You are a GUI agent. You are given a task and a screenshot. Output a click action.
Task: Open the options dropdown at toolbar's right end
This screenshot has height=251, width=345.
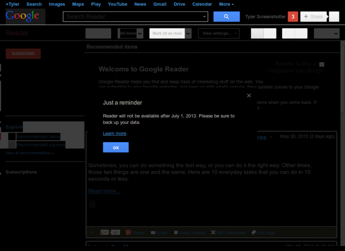326,34
